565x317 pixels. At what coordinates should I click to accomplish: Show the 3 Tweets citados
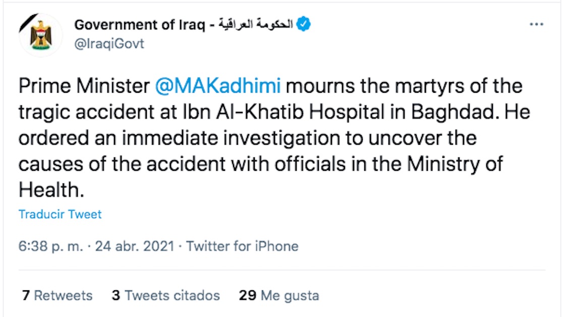click(x=166, y=295)
